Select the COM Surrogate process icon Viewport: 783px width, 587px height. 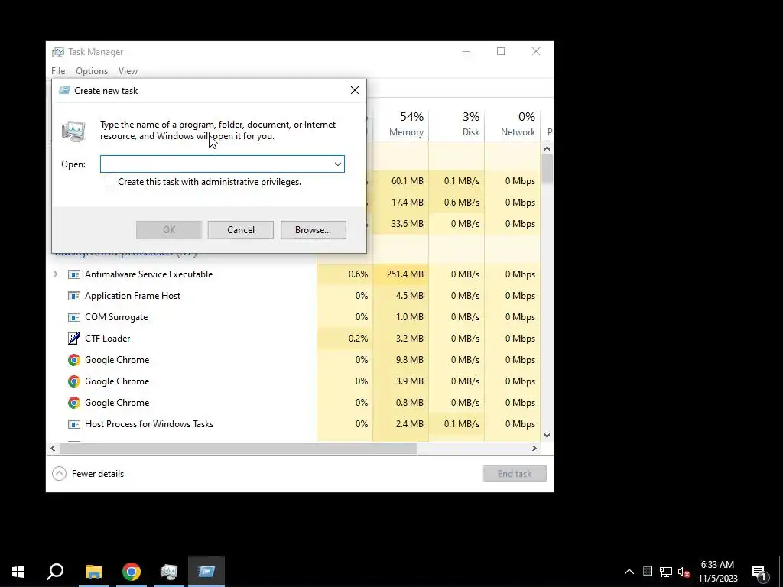pyautogui.click(x=74, y=317)
